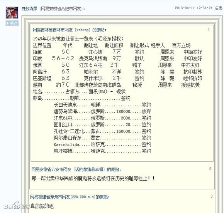Click the 唐努乌梁海 俄罗斯 180000 list row

[102, 111]
